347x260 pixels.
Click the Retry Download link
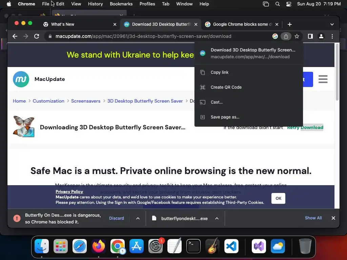click(x=305, y=127)
